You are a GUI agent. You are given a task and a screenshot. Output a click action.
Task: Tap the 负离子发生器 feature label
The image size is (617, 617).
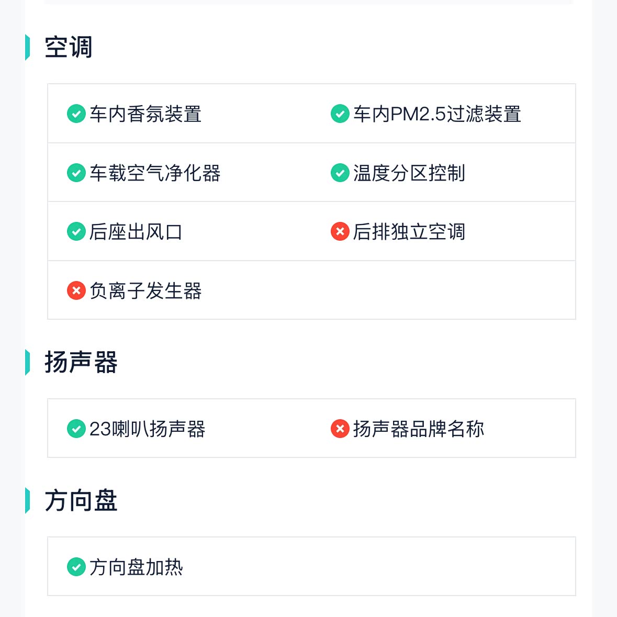click(x=145, y=291)
